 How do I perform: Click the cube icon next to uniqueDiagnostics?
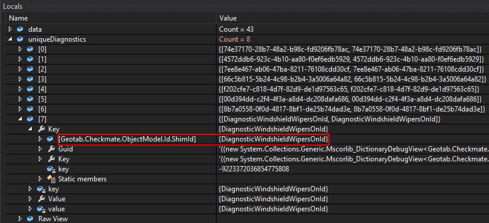coord(20,39)
